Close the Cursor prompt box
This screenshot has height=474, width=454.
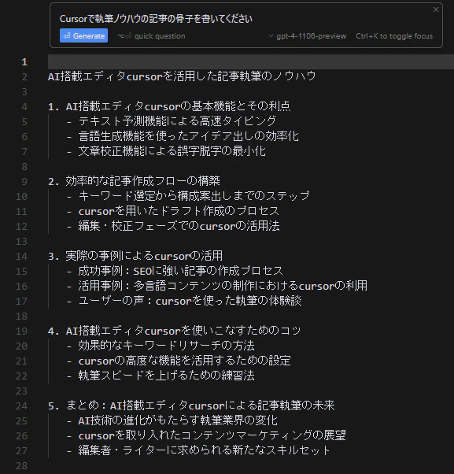pos(436,9)
